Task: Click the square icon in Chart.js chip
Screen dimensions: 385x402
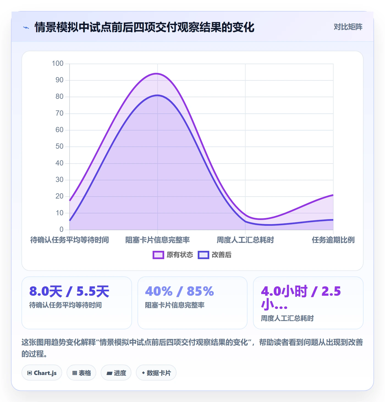Action: pyautogui.click(x=30, y=373)
